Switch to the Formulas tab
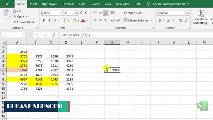Image resolution: width=213 pixels, height=120 pixels. [x=68, y=4]
